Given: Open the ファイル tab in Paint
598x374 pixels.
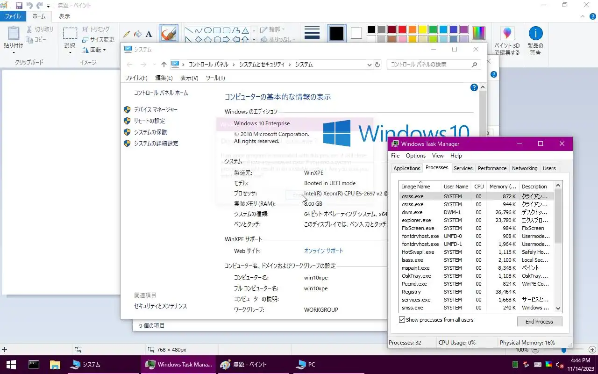Looking at the screenshot, I should [x=13, y=16].
